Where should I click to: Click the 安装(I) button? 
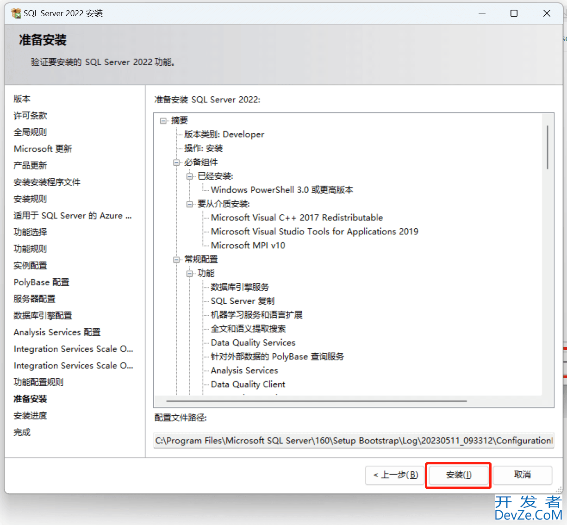(x=459, y=475)
